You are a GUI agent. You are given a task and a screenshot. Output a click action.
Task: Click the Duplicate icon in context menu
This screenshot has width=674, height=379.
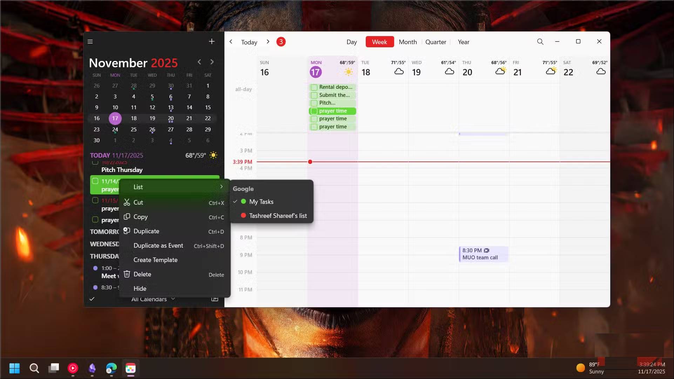pos(127,231)
